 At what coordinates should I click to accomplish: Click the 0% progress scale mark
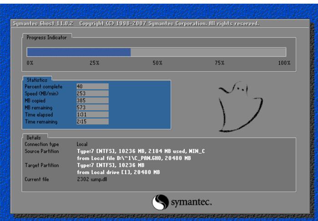pyautogui.click(x=30, y=63)
